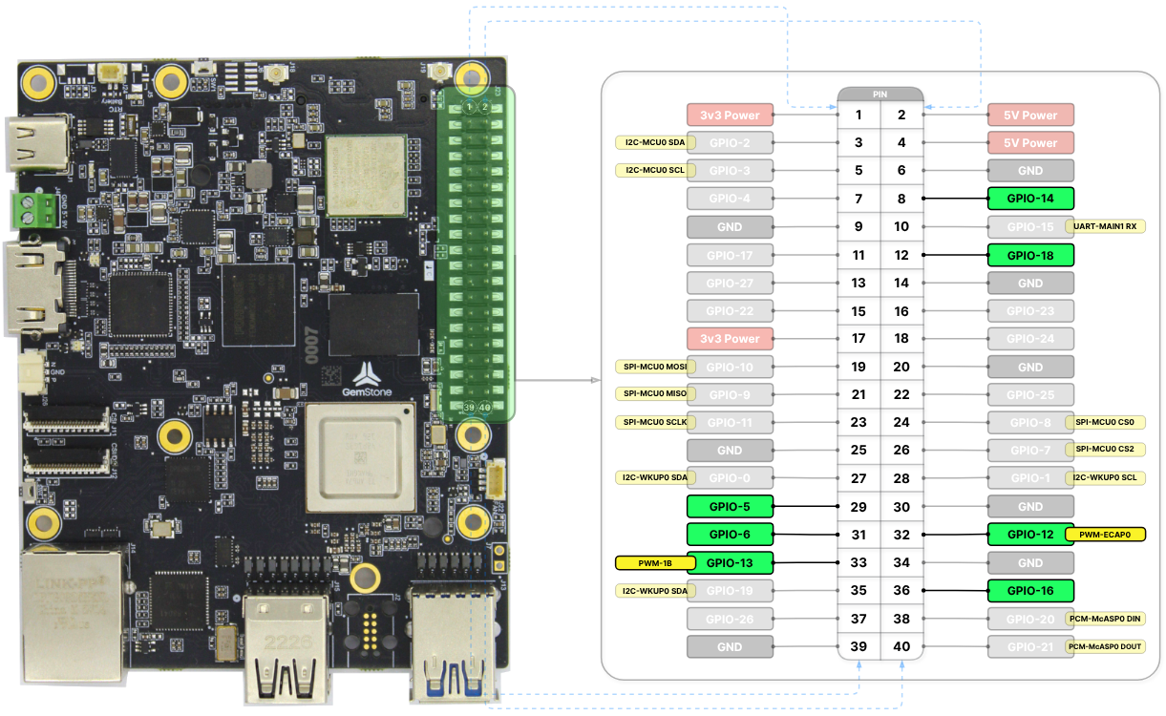Click the GND label at pin 30
1166x716 pixels.
1030,506
